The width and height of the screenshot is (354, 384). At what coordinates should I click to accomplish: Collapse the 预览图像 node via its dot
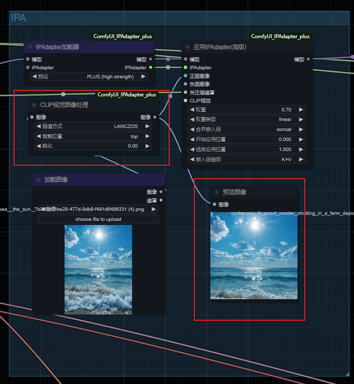pyautogui.click(x=216, y=192)
